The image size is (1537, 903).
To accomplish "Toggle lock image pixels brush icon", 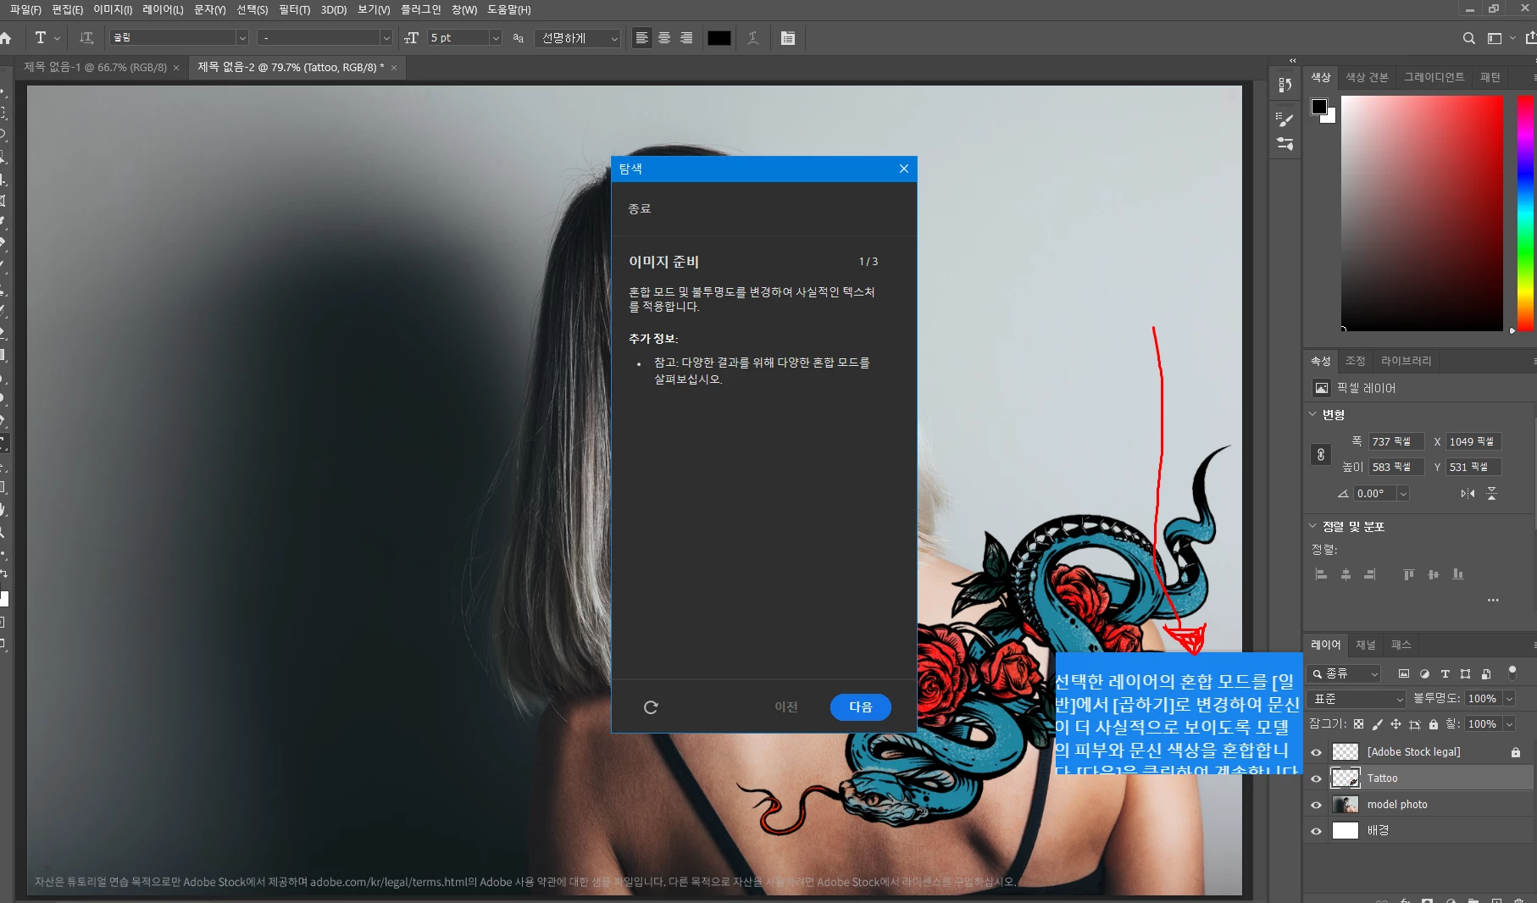I will [1377, 724].
